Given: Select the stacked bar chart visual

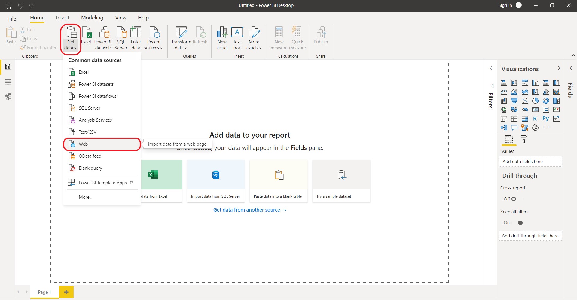Looking at the screenshot, I should (x=504, y=83).
